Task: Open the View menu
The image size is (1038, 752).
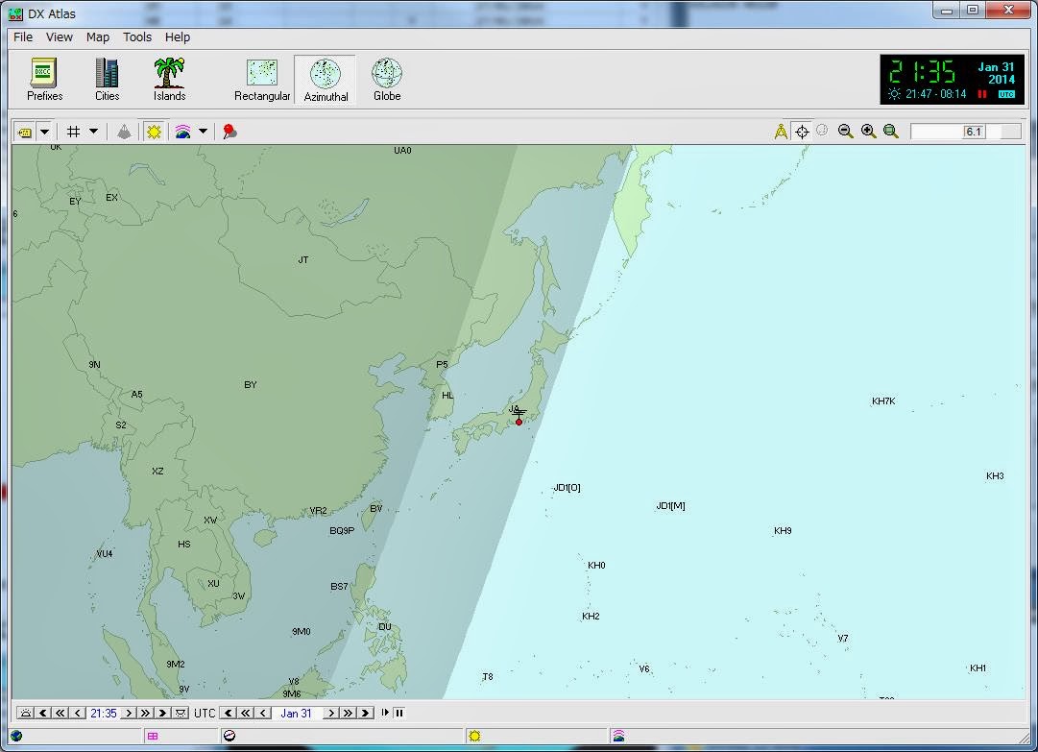Action: point(59,37)
